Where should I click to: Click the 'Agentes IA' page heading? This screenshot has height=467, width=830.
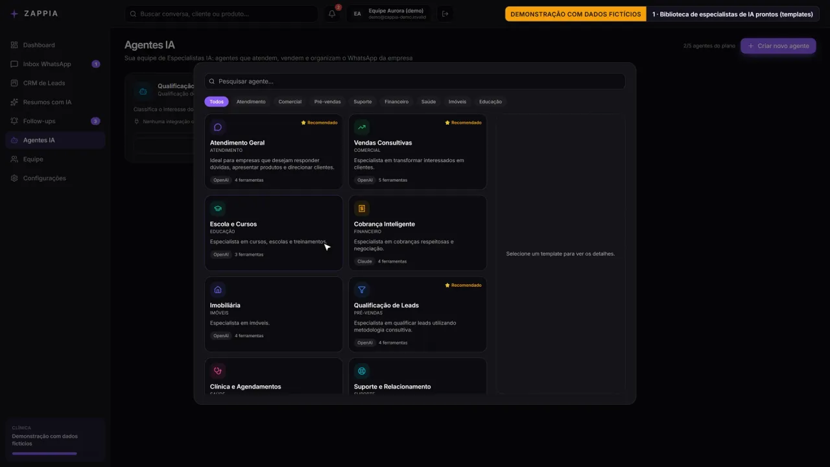point(150,45)
